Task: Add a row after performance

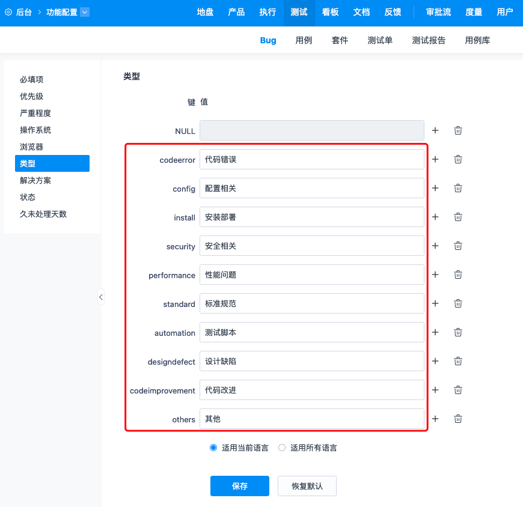Action: (x=435, y=275)
